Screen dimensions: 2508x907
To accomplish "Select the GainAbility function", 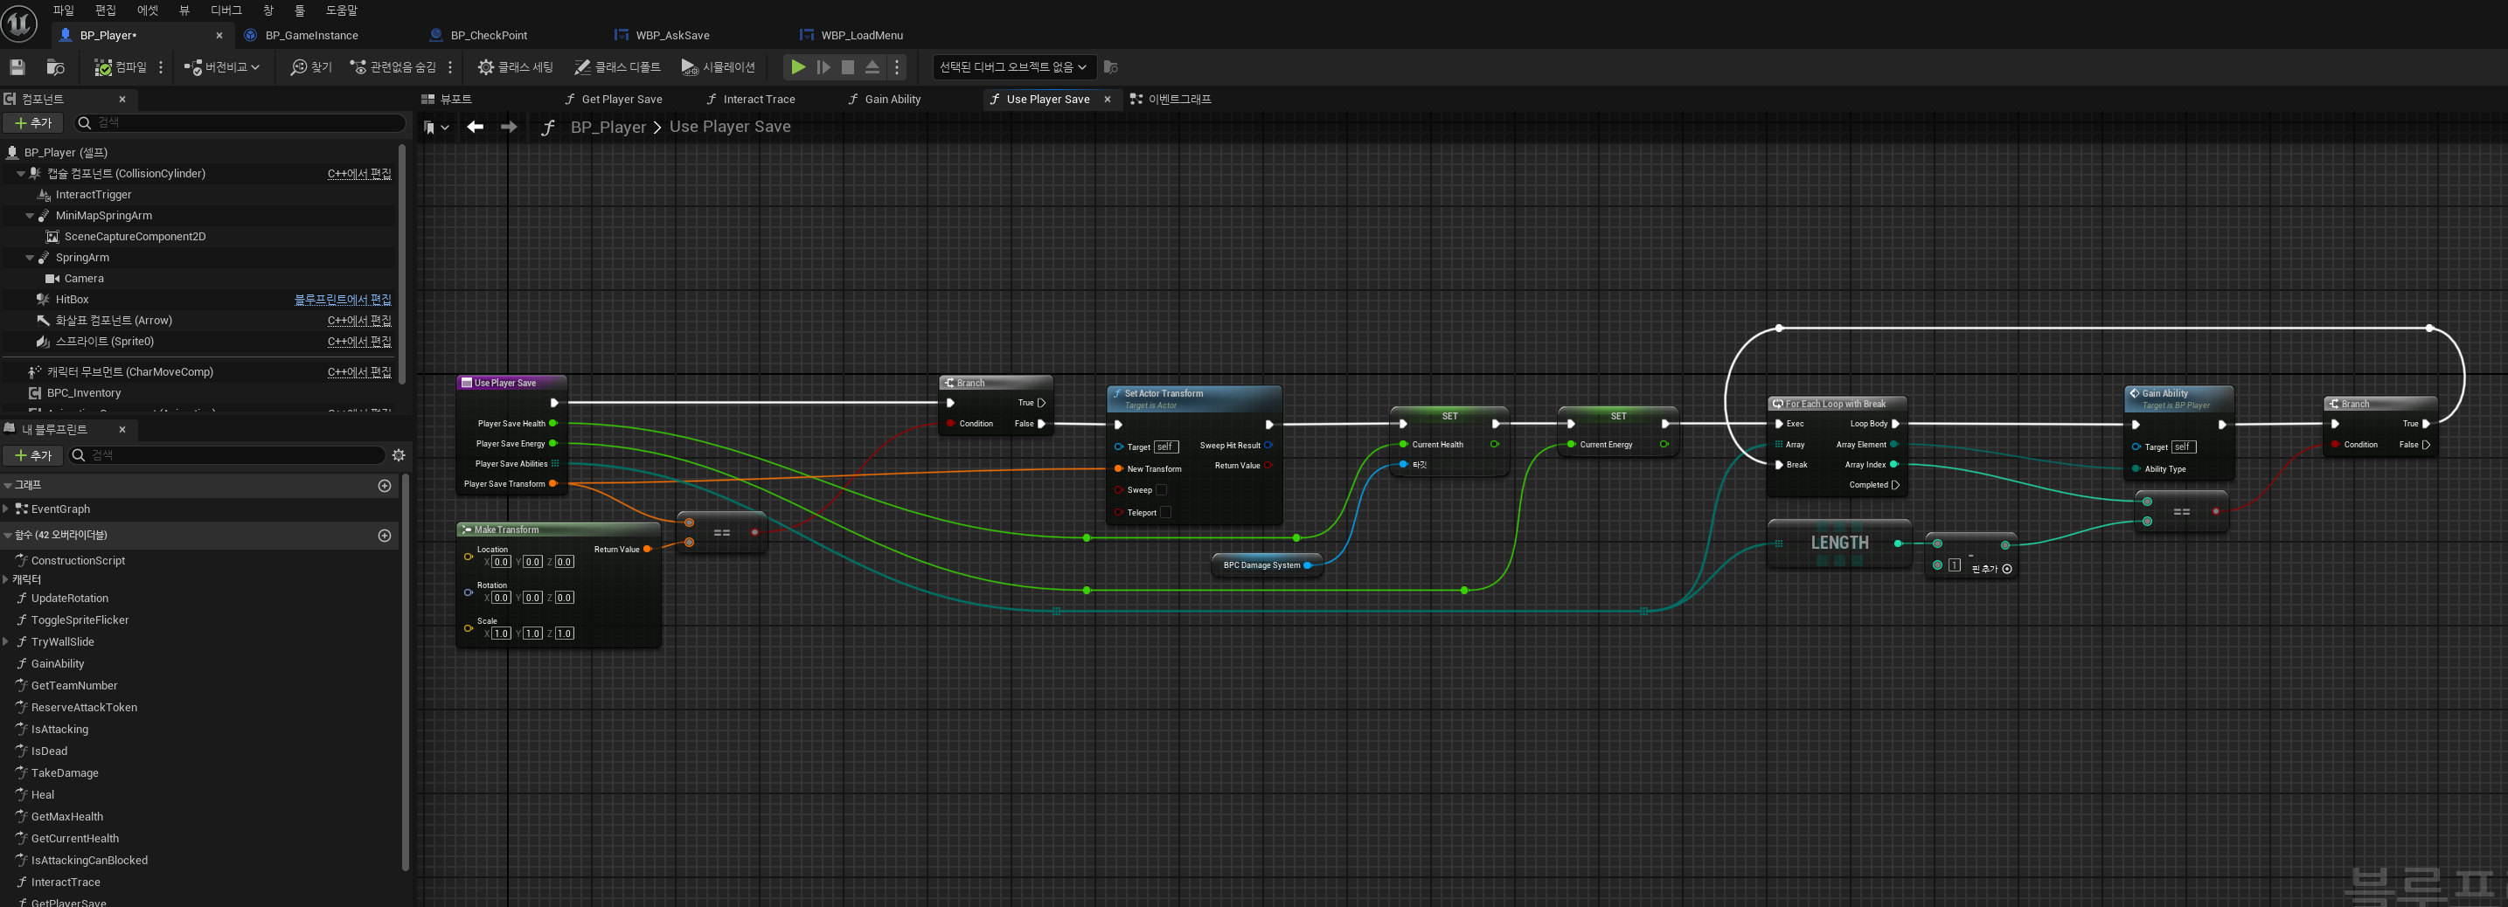I will pos(58,664).
